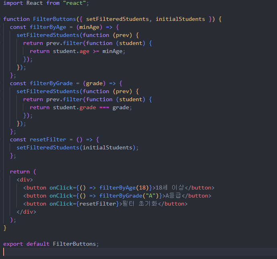Click the closing "</div>" tag

(26, 212)
